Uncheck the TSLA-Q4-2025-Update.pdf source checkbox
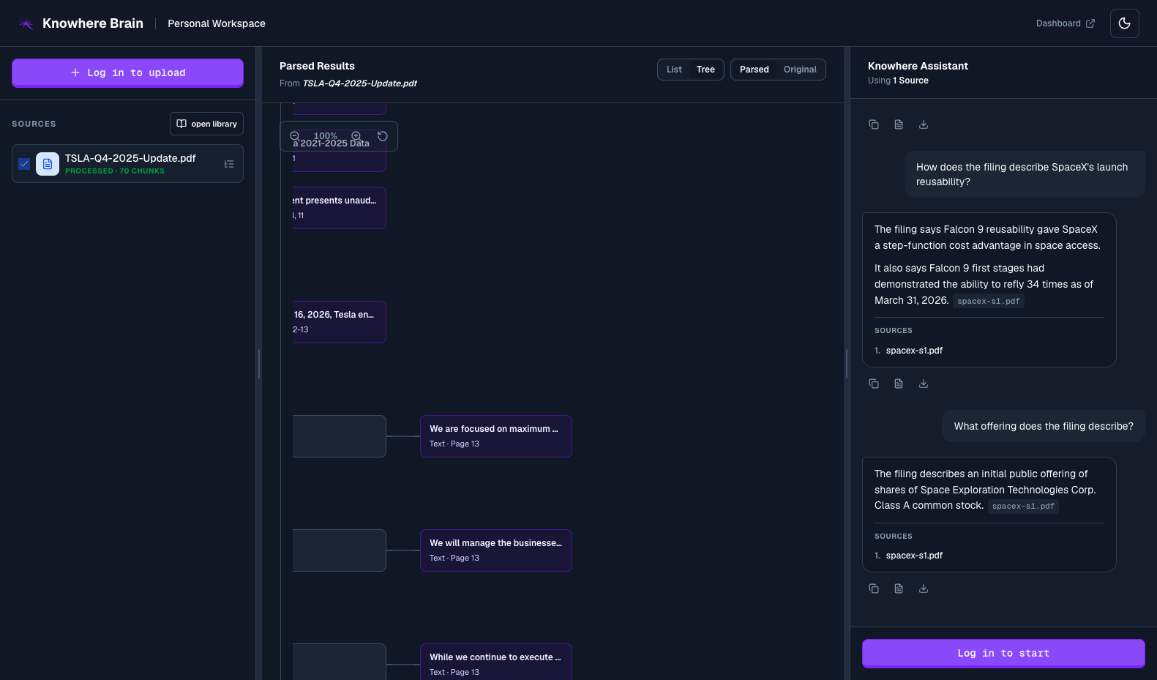This screenshot has height=680, width=1157. [x=24, y=164]
